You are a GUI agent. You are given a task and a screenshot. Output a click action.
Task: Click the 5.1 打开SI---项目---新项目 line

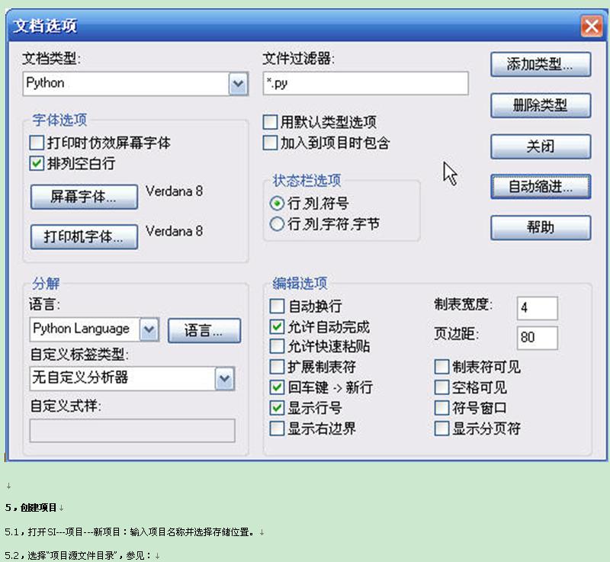click(x=130, y=531)
